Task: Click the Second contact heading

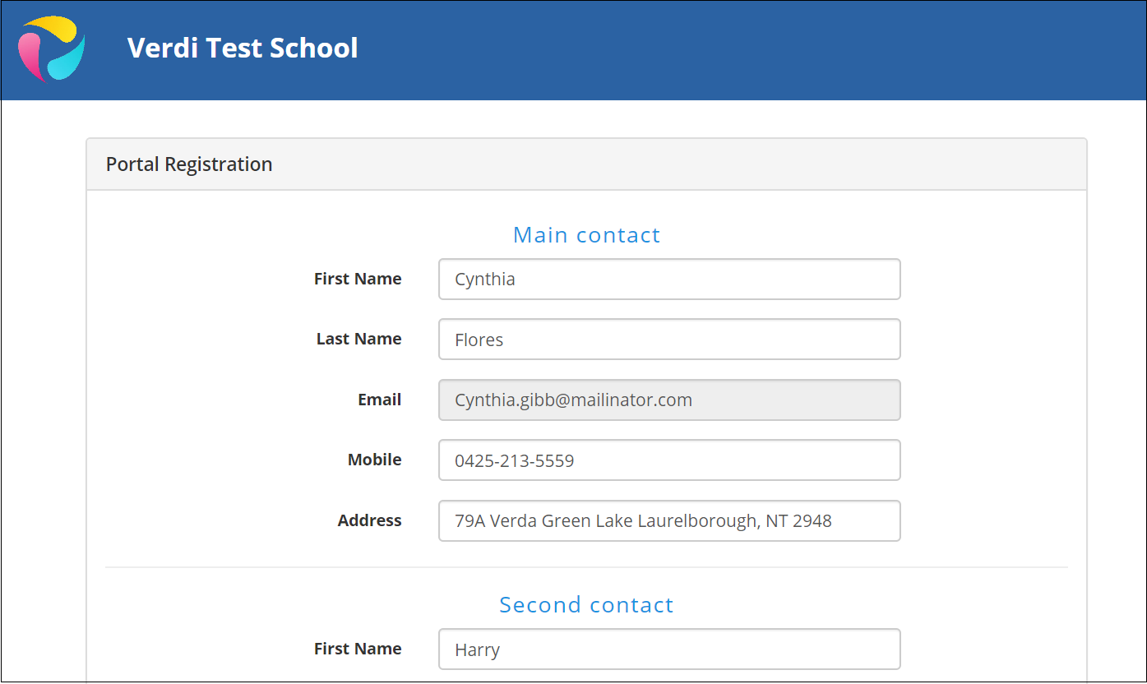Action: coord(586,605)
